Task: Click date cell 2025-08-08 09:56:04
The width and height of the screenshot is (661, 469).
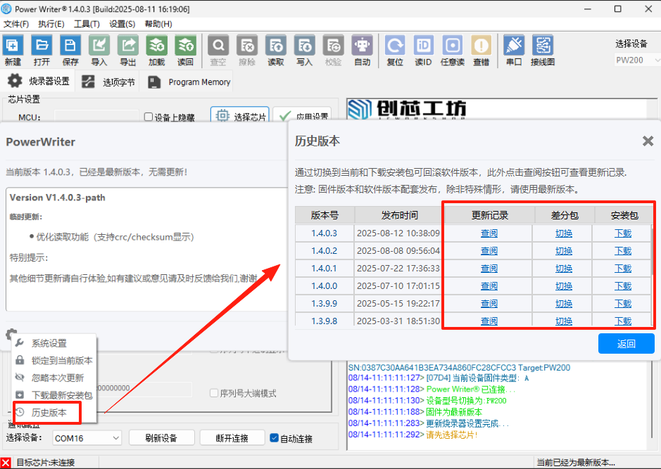Action: coord(398,251)
